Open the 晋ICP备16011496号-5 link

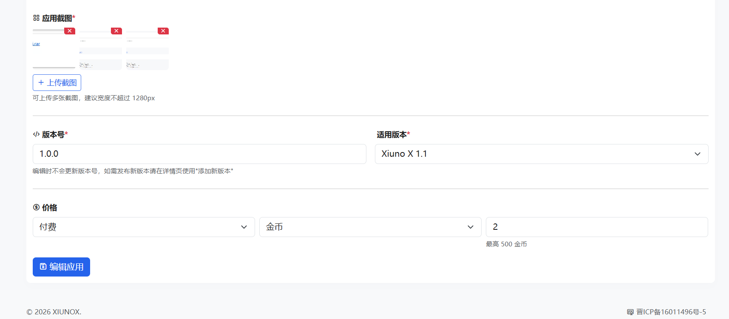point(671,312)
